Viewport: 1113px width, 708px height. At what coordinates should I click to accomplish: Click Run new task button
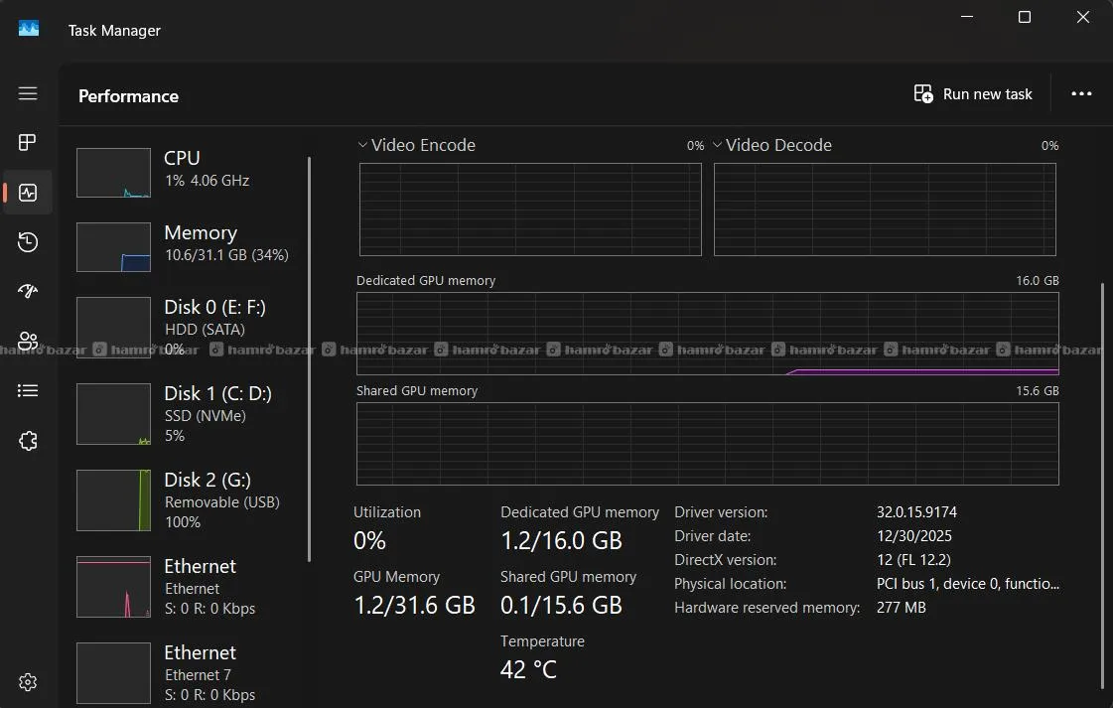click(972, 93)
